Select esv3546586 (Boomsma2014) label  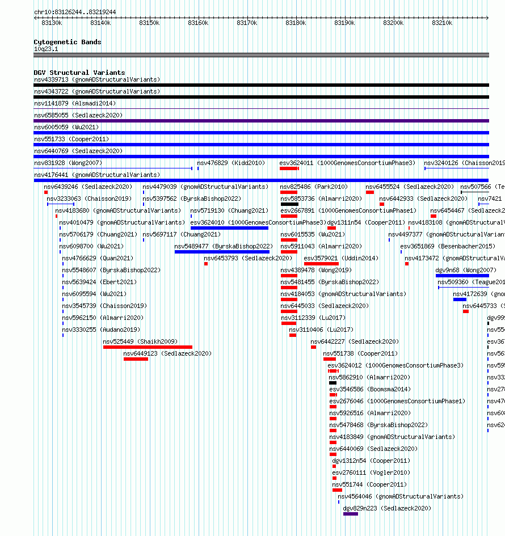[x=370, y=389]
